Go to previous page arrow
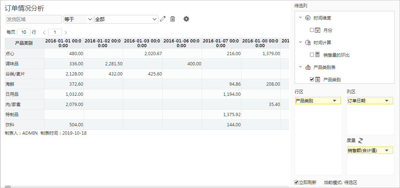 (44, 33)
